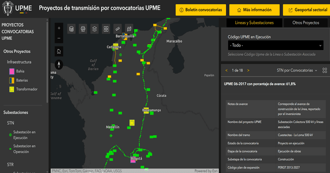Switch records to grid view icon

click(x=325, y=70)
